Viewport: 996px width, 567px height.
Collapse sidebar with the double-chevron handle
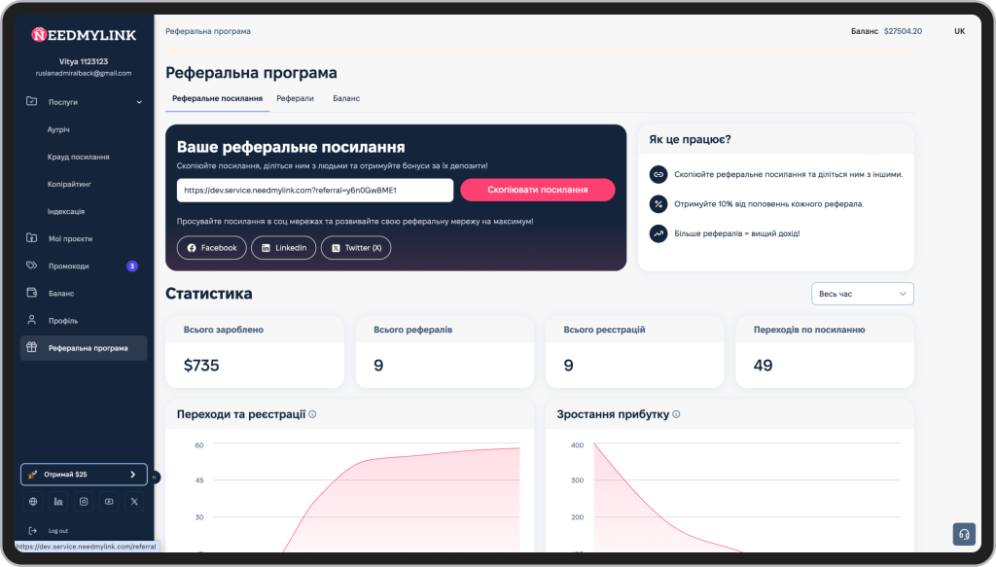[155, 477]
